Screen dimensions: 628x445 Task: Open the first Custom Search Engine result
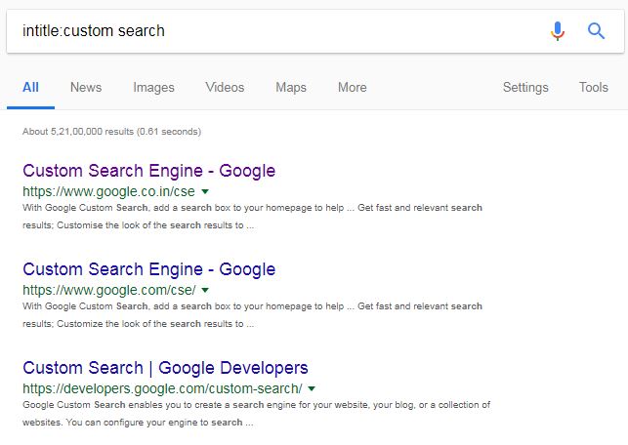pos(148,171)
